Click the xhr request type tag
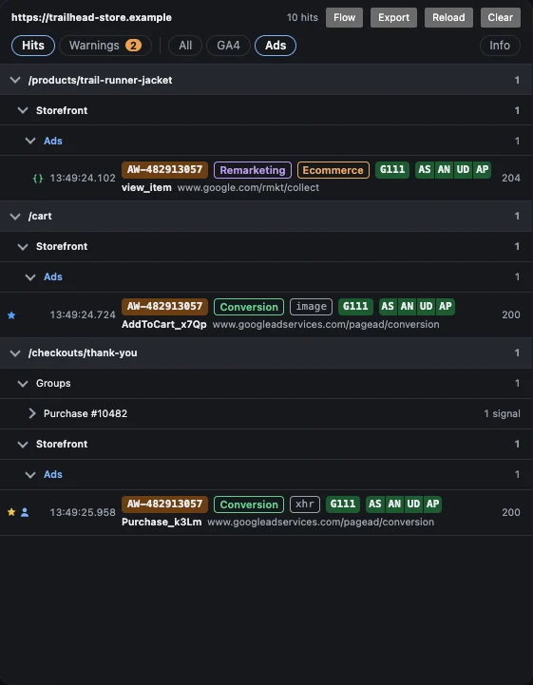This screenshot has height=685, width=533. click(305, 504)
